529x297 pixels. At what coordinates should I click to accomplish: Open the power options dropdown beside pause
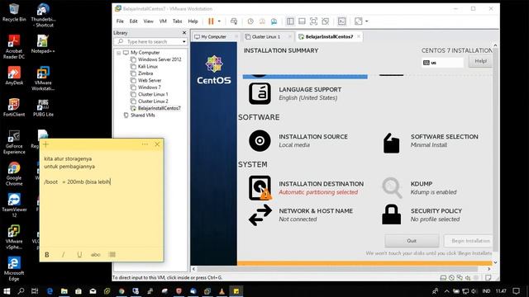coord(219,21)
